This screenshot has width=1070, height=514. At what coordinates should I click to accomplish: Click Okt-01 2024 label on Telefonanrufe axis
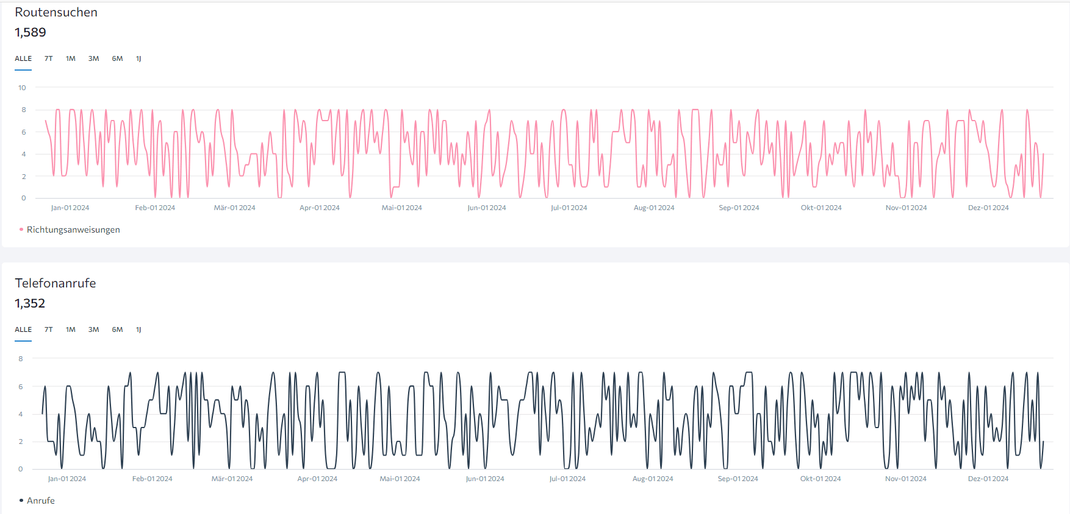pyautogui.click(x=820, y=479)
